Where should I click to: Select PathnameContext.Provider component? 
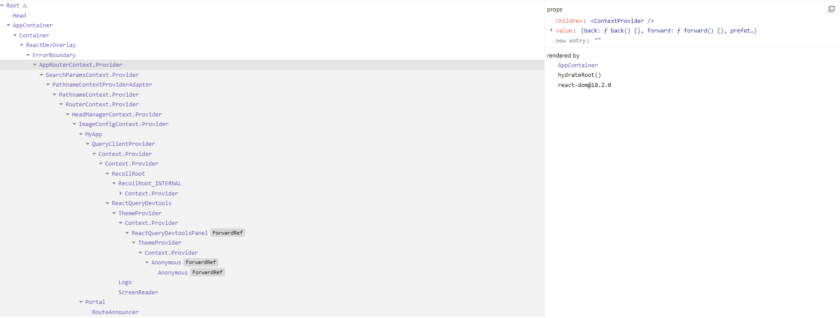(99, 94)
